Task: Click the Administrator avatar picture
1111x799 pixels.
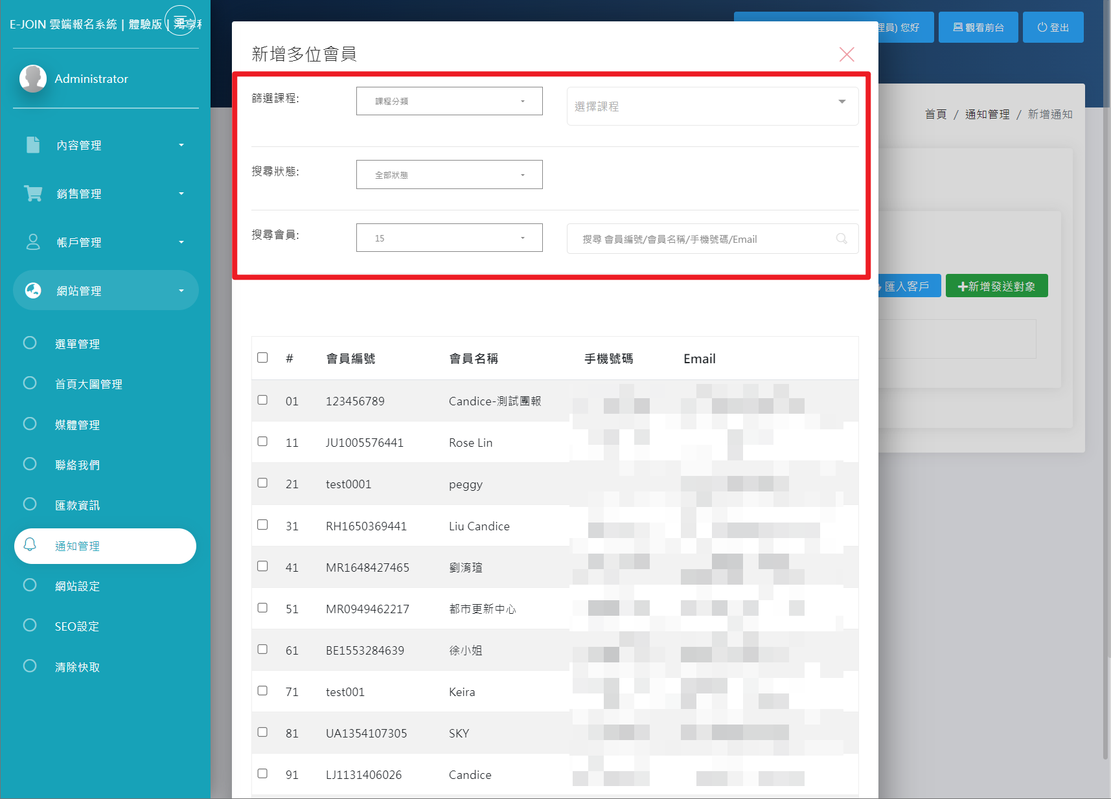Action: pos(33,78)
